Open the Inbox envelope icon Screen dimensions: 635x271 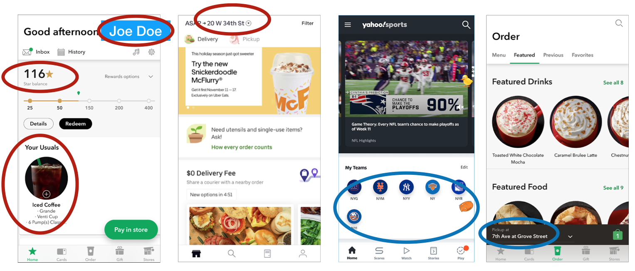tap(28, 52)
